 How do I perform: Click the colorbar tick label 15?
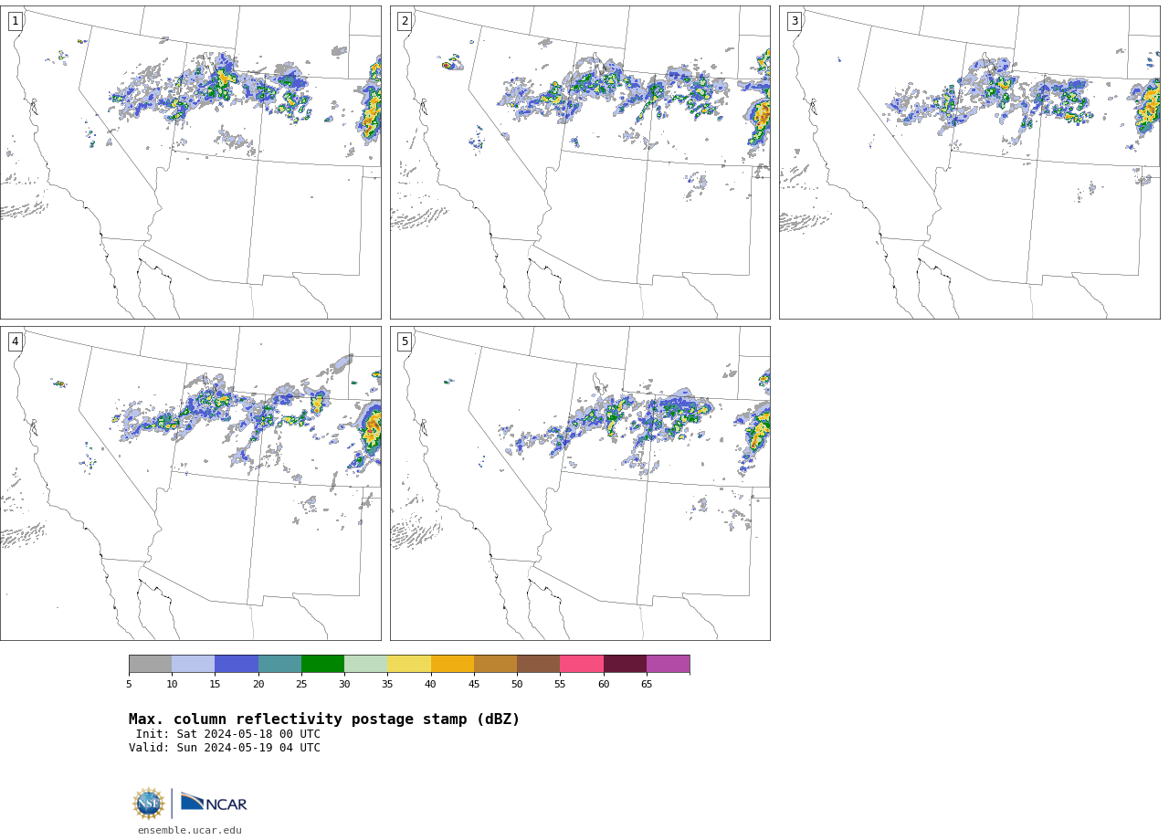(x=215, y=684)
